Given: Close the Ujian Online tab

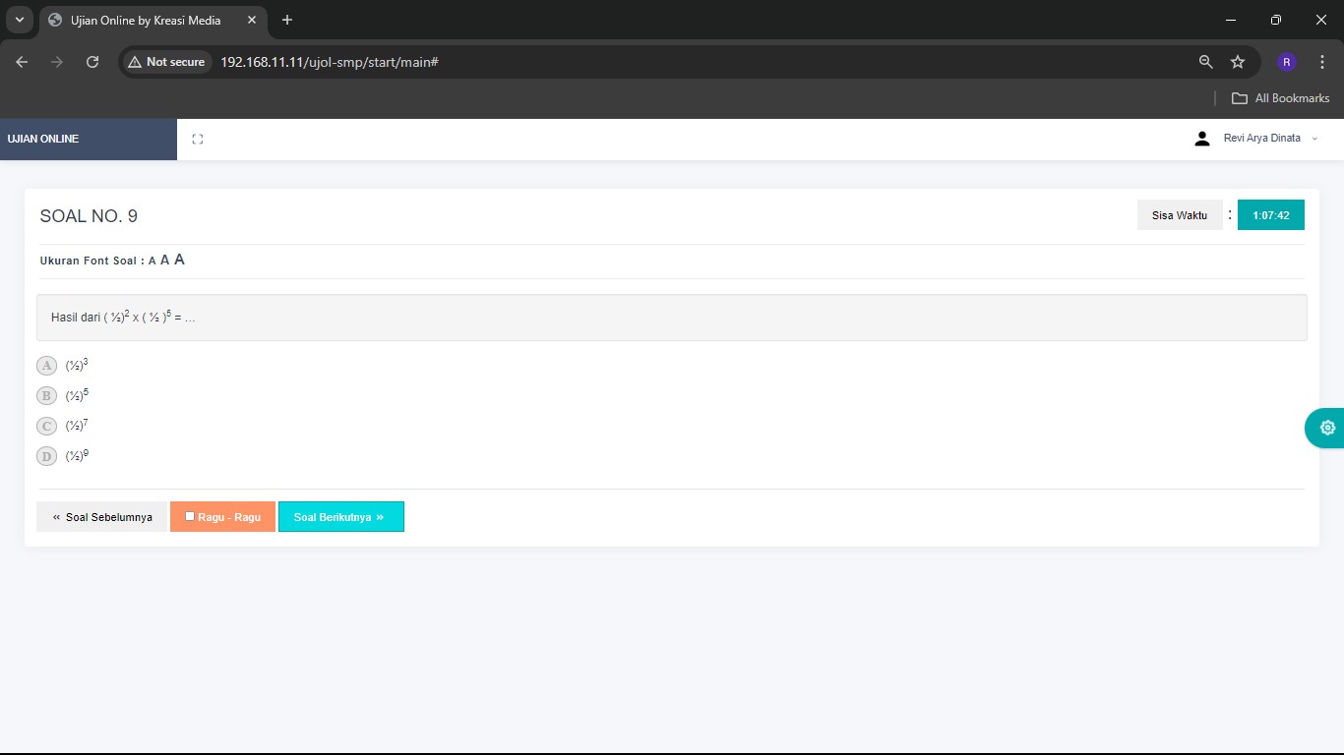Looking at the screenshot, I should [x=251, y=20].
